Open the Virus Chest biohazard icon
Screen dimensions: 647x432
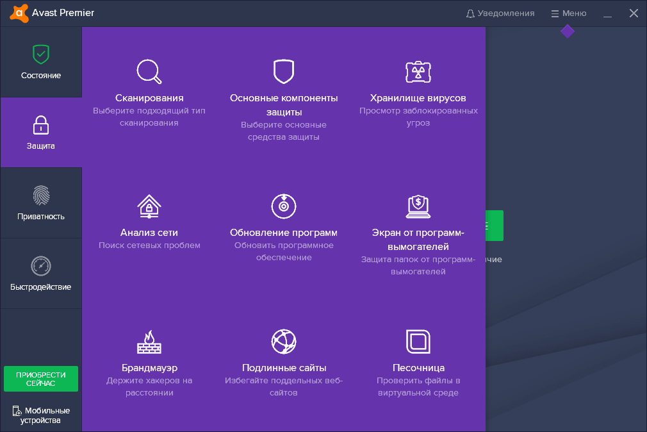[x=418, y=72]
